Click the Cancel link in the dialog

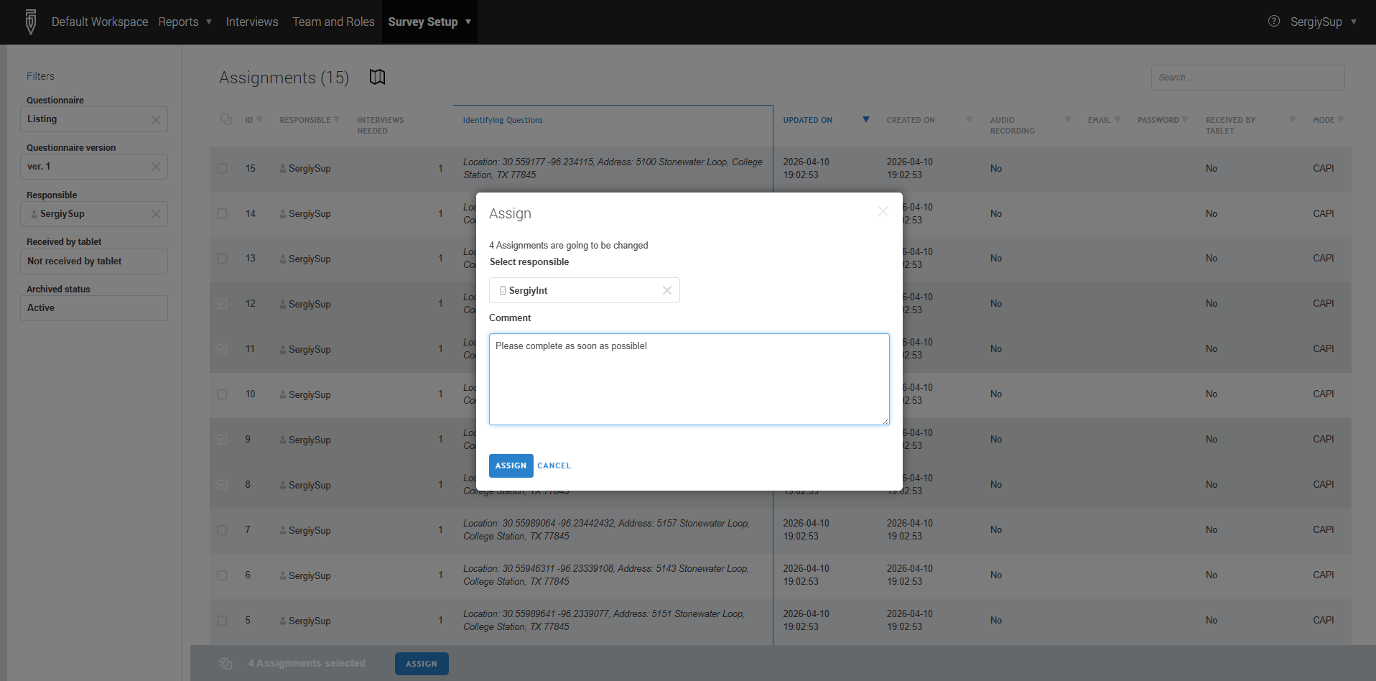[554, 465]
